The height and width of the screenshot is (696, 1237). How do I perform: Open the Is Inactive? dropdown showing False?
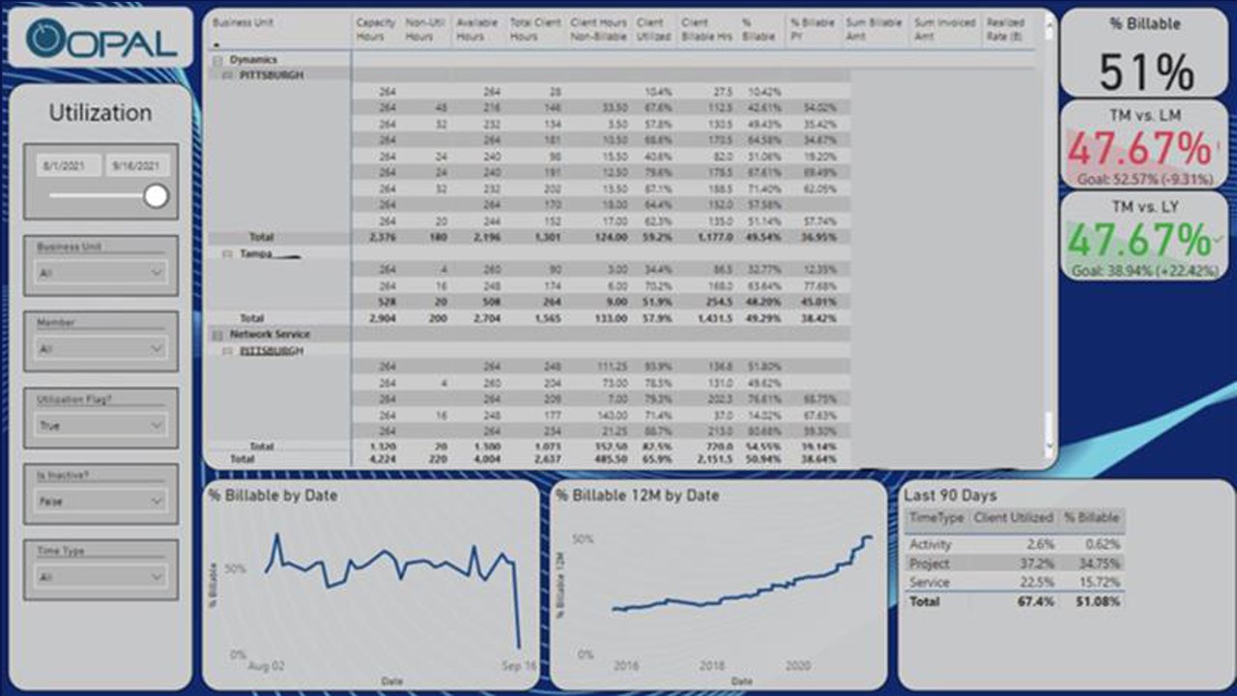click(101, 502)
